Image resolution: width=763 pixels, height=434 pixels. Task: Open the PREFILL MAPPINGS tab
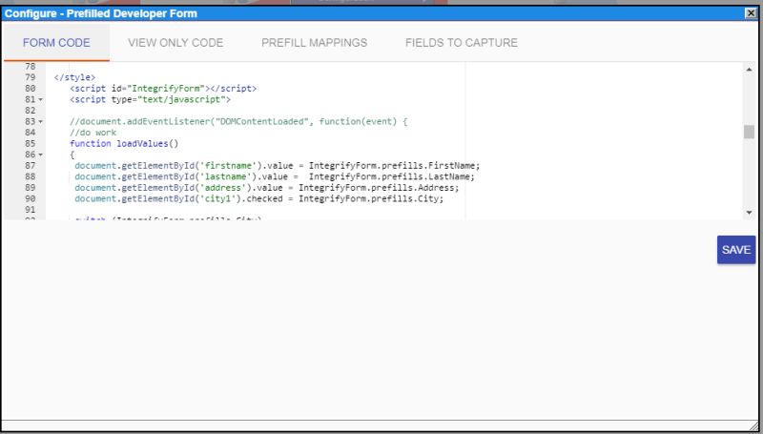tap(315, 43)
